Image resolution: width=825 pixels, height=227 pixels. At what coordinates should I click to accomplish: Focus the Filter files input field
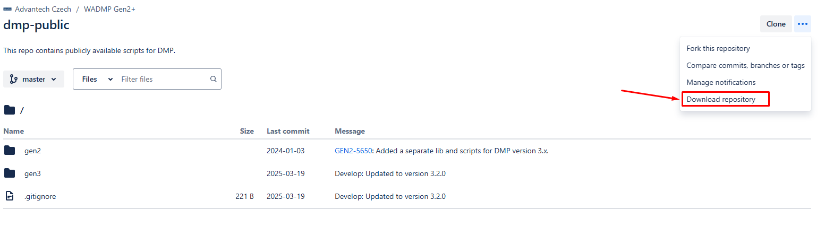(x=162, y=79)
